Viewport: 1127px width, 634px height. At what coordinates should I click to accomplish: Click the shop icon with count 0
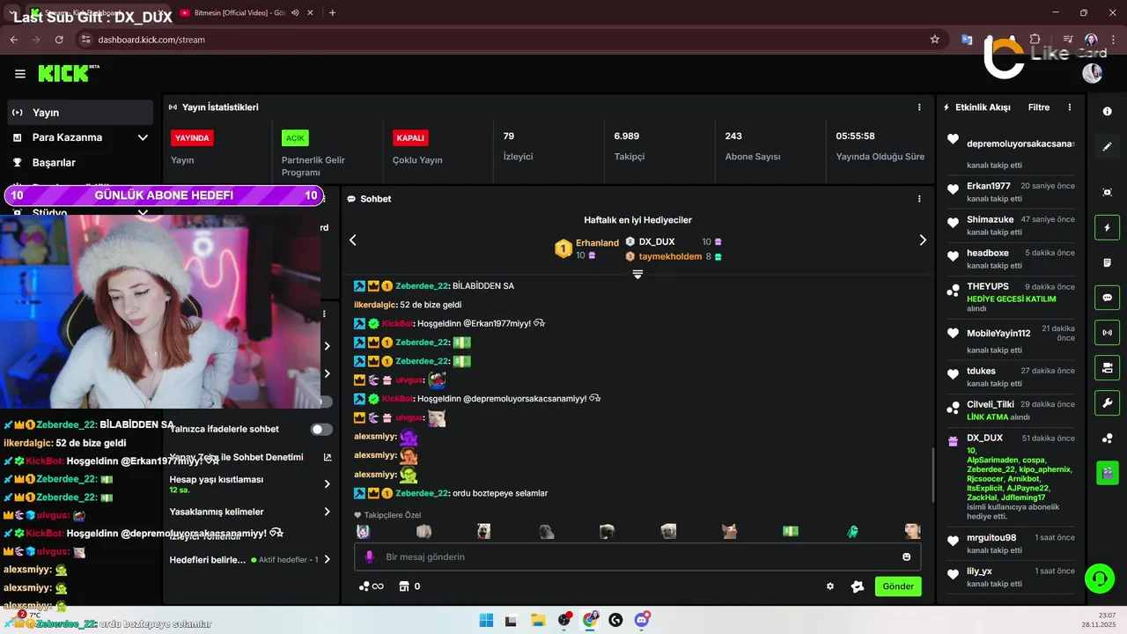pos(409,586)
